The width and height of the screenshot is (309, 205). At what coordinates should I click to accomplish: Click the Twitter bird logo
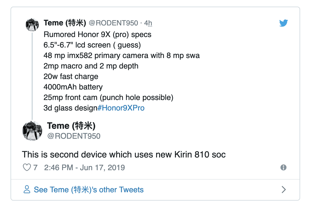pos(283,23)
